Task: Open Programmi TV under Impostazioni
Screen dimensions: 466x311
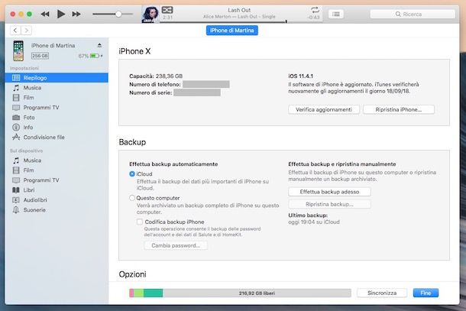Action: tap(57, 107)
